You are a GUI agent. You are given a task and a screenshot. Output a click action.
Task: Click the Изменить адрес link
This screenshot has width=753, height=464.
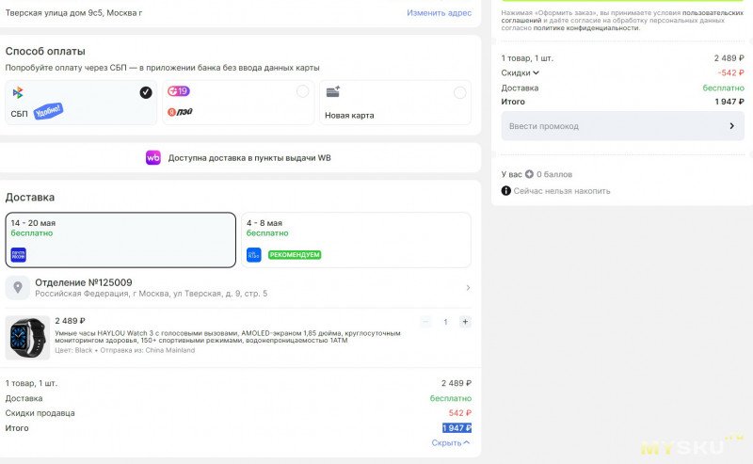[439, 13]
